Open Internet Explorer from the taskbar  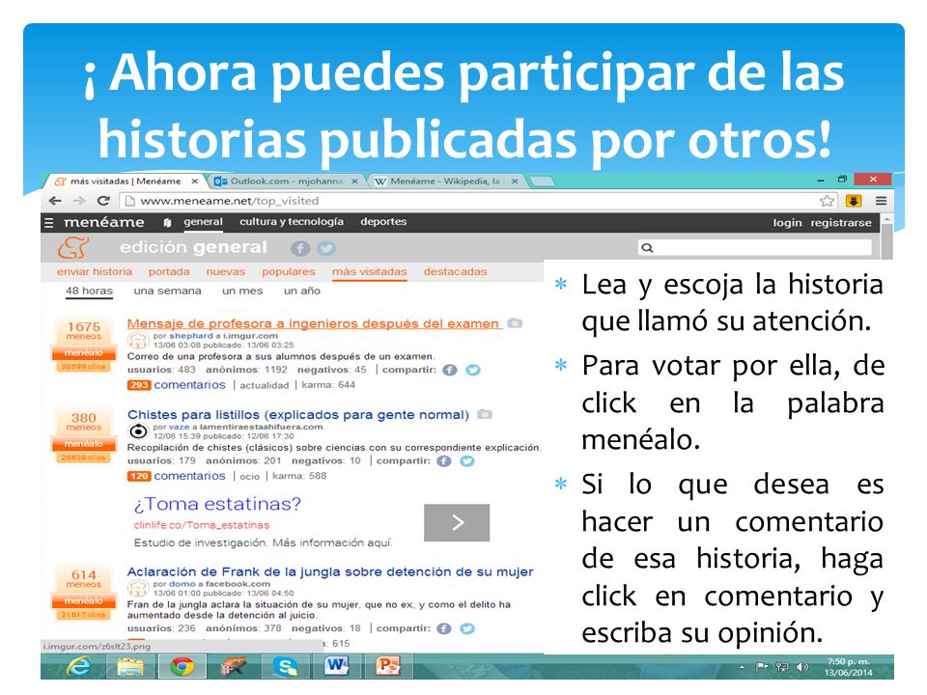click(78, 667)
